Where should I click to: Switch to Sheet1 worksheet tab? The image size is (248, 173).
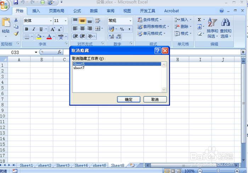pyautogui.click(x=27, y=166)
